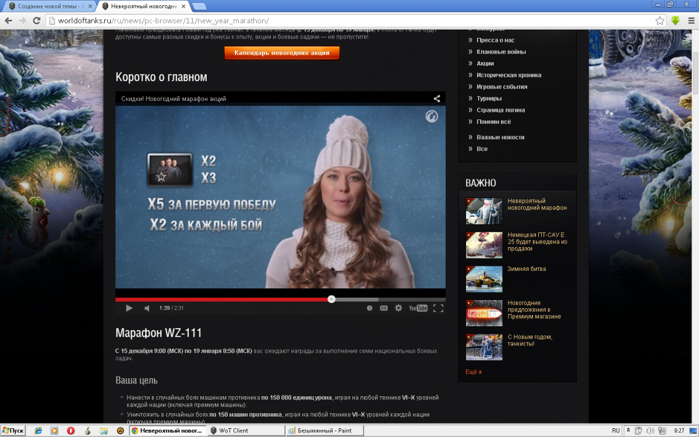Open Акции category link
Screen dimensions: 699x437
485,64
